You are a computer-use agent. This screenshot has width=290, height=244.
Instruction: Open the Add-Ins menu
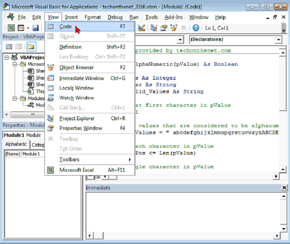click(174, 17)
